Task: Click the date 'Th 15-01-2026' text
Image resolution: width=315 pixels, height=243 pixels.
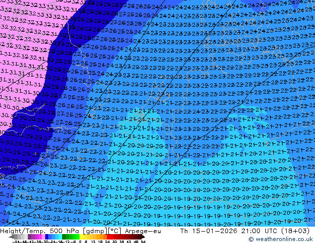Action: 209,231
